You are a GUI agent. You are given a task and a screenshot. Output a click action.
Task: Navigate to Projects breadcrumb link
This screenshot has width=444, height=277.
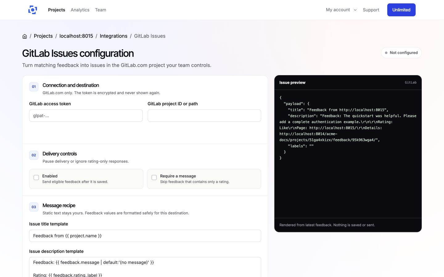pos(43,36)
